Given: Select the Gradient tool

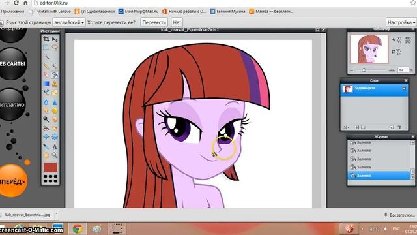Looking at the screenshot, I should point(46,84).
